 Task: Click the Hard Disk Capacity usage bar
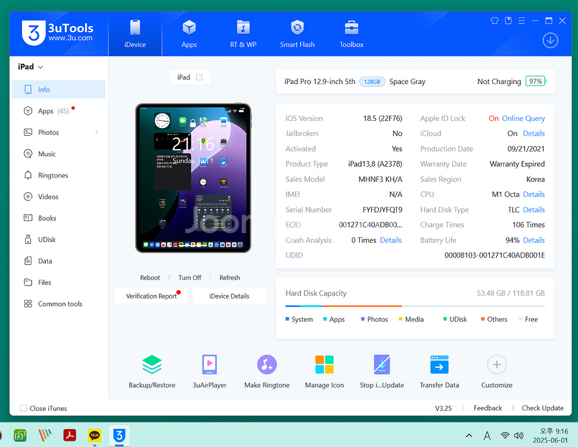tap(415, 306)
